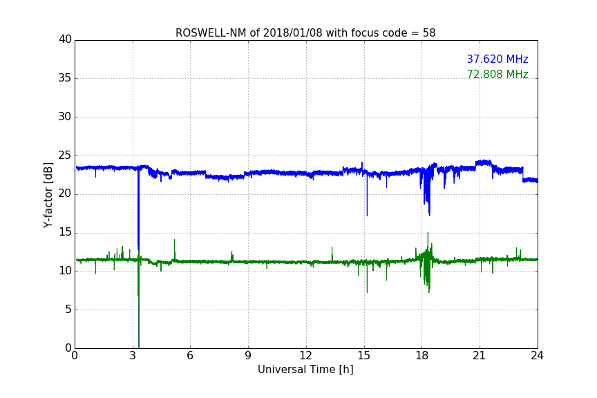Click y-axis tick label 20
The height and width of the screenshot is (398, 597).
(x=65, y=193)
